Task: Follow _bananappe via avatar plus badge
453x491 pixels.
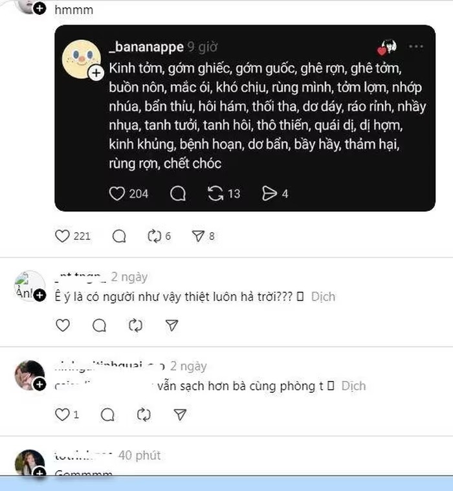Action: [96, 74]
